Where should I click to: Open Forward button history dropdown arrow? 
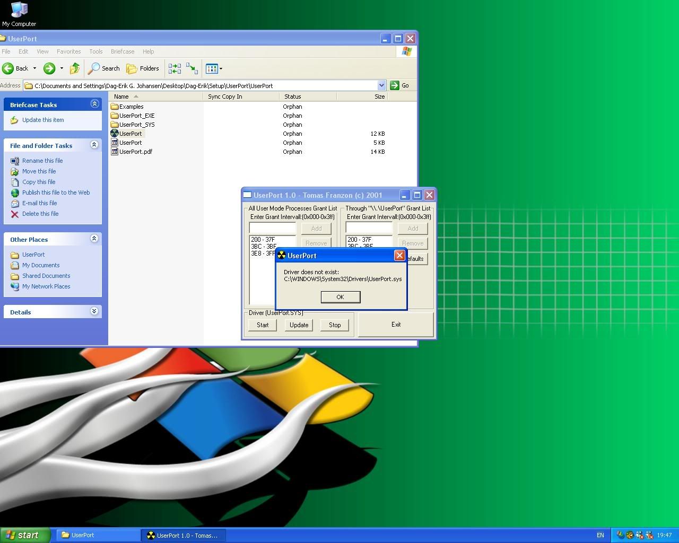click(x=62, y=68)
